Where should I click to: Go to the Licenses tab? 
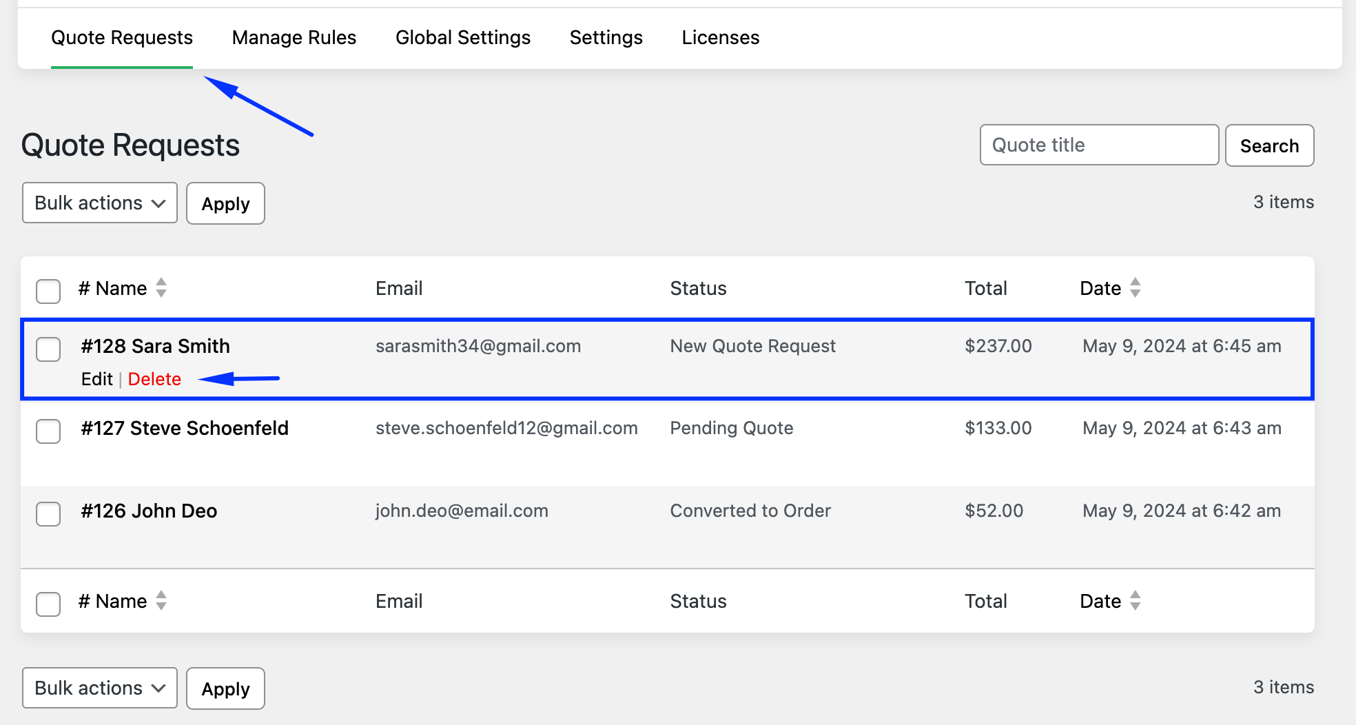tap(720, 38)
